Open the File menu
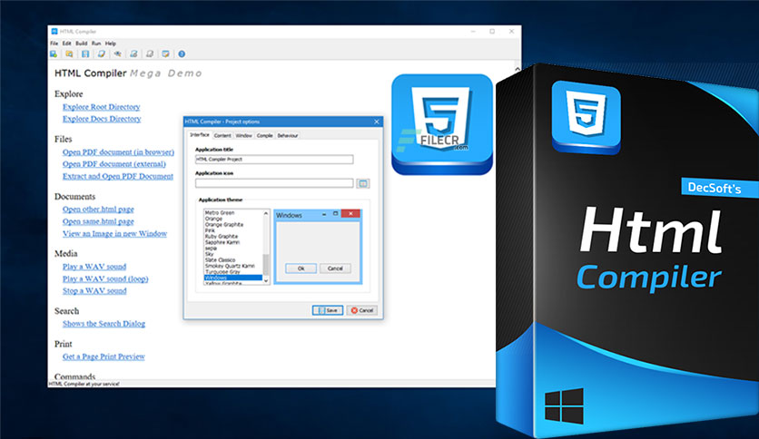759x439 pixels. [54, 43]
